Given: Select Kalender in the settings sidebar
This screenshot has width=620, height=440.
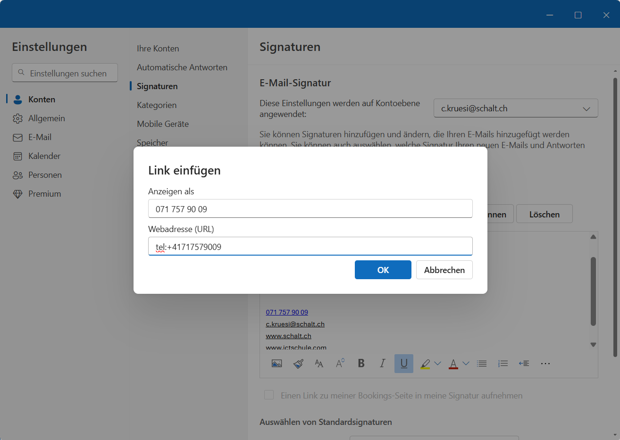Looking at the screenshot, I should coord(44,156).
